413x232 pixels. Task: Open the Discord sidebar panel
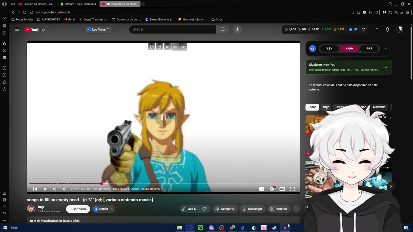click(x=4, y=57)
